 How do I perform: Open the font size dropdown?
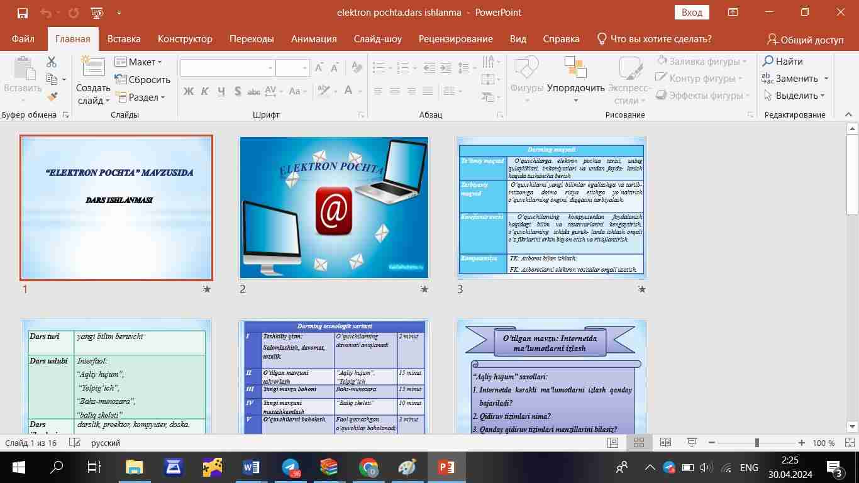click(305, 68)
